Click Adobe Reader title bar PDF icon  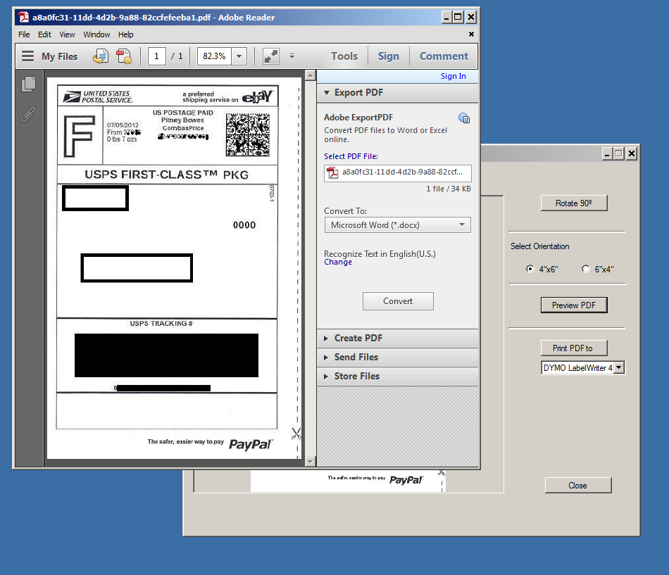(23, 17)
